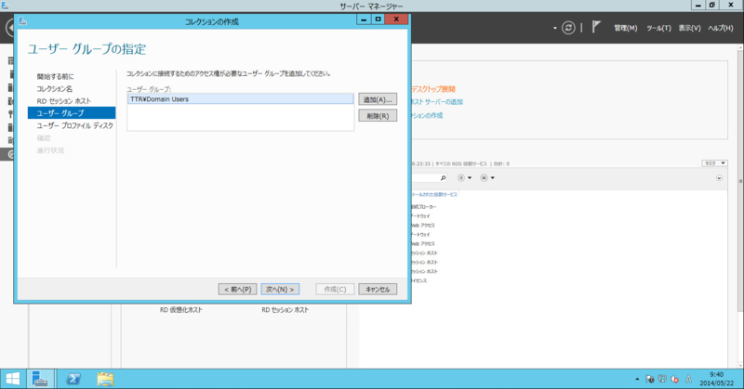The image size is (744, 389).
Task: Click the speaker volume tray icon
Action: pos(674,379)
